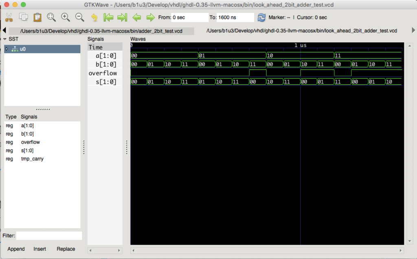The height and width of the screenshot is (259, 417).
Task: Jump to start with Zoom-to-Start icon
Action: pos(108,17)
